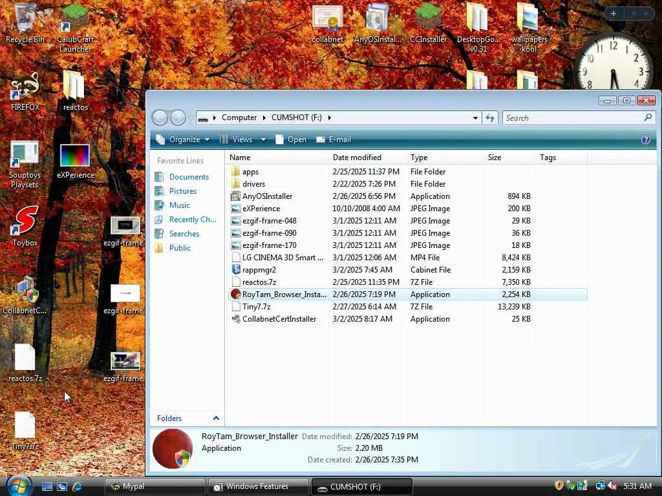Go to Pictures favorite link
662x496 pixels.
[x=183, y=191]
